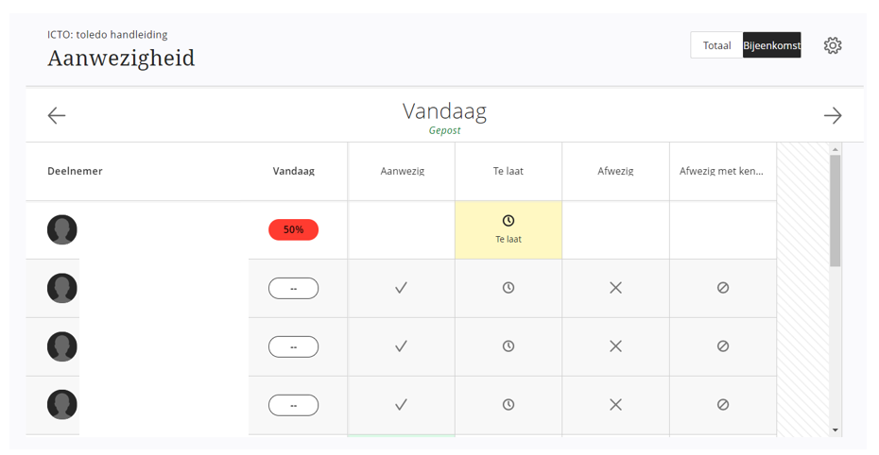Click the red 50% grade pill

[x=293, y=229]
